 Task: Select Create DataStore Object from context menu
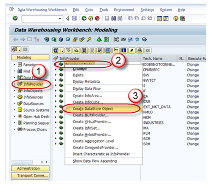(93, 109)
